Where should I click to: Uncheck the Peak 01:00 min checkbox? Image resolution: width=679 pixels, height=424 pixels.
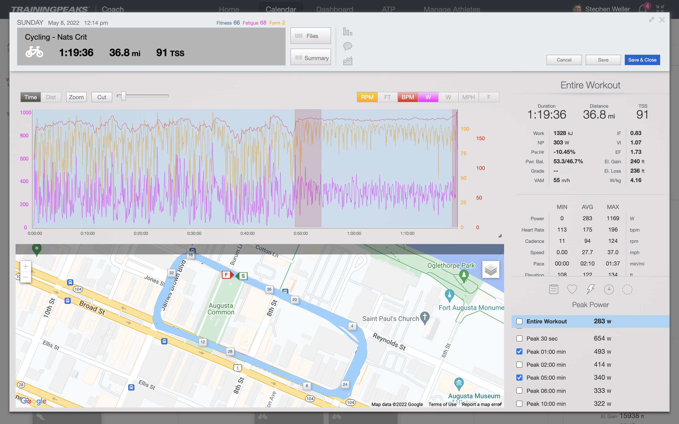click(x=519, y=351)
